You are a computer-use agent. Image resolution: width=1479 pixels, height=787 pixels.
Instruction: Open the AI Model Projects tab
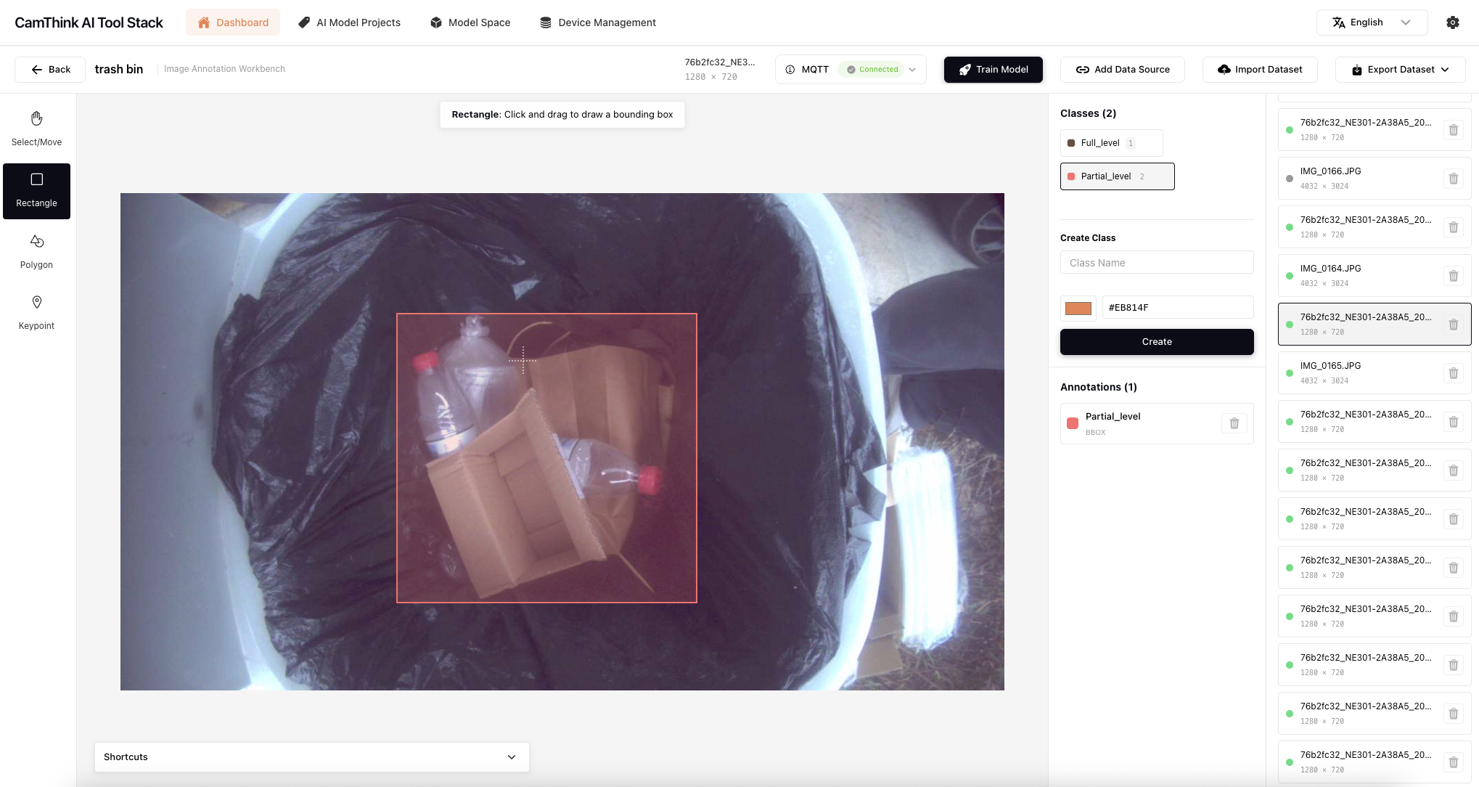tap(349, 23)
